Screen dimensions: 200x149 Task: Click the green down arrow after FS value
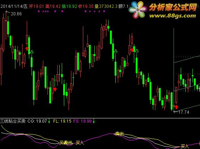pyautogui.click(x=94, y=121)
